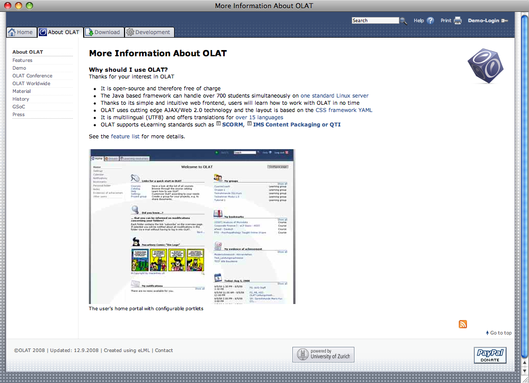Open IMS Content Packaging or QTI link
Image resolution: width=529 pixels, height=383 pixels.
(297, 125)
